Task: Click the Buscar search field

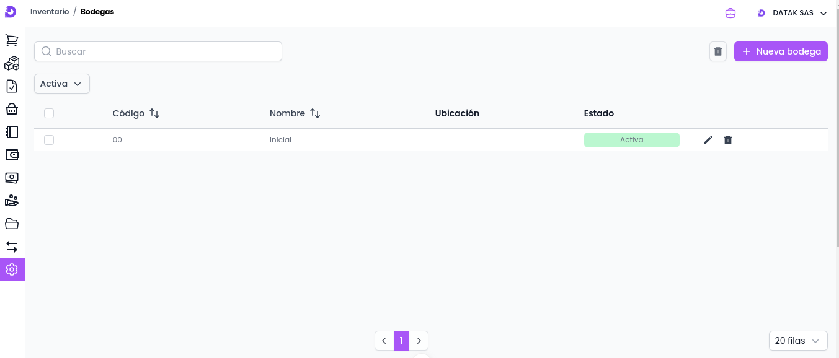Action: (158, 51)
